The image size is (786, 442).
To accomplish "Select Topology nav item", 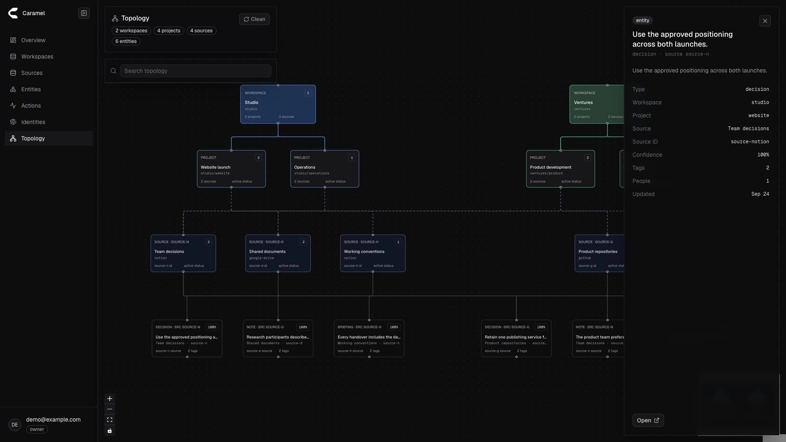I will (49, 138).
